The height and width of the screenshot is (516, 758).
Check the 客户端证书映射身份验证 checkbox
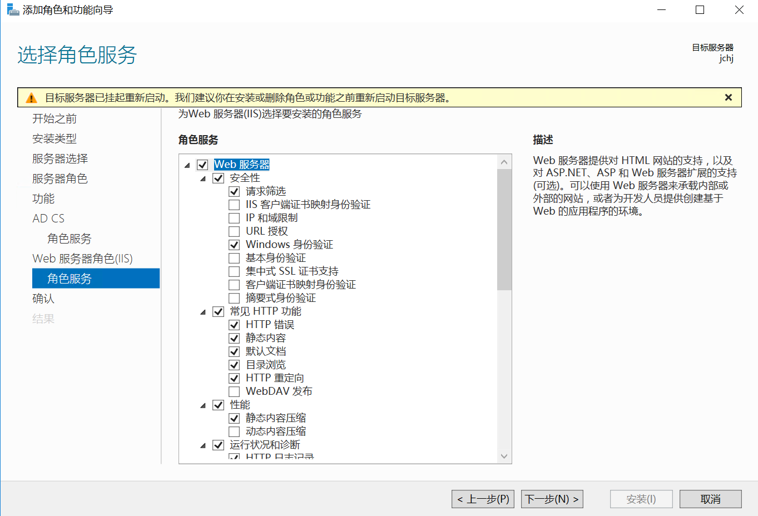(234, 285)
